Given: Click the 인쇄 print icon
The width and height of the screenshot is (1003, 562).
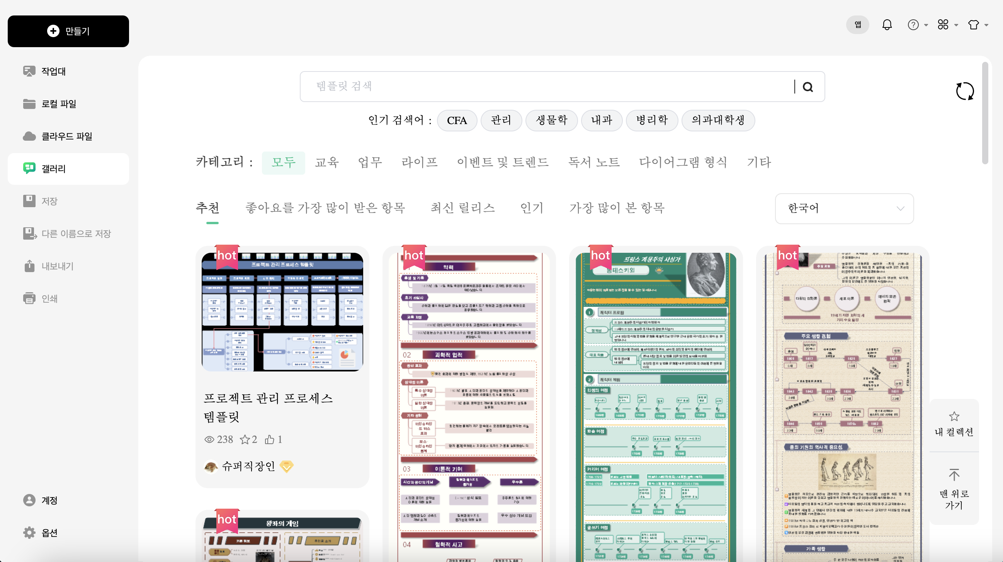Looking at the screenshot, I should click(x=29, y=298).
